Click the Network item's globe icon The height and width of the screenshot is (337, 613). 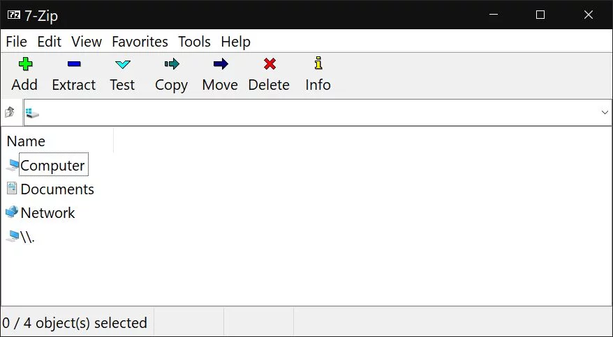pos(12,212)
